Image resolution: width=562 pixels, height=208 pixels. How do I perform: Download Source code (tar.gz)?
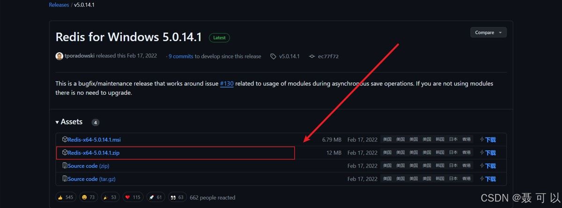[x=91, y=179]
